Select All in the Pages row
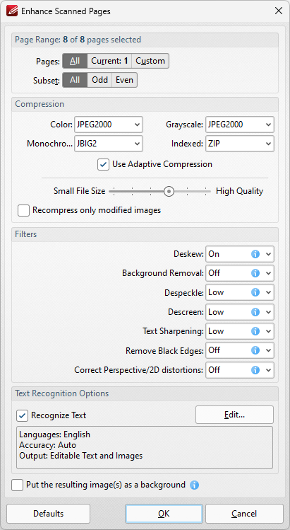Viewport: 290px width, 530px height. pos(75,61)
